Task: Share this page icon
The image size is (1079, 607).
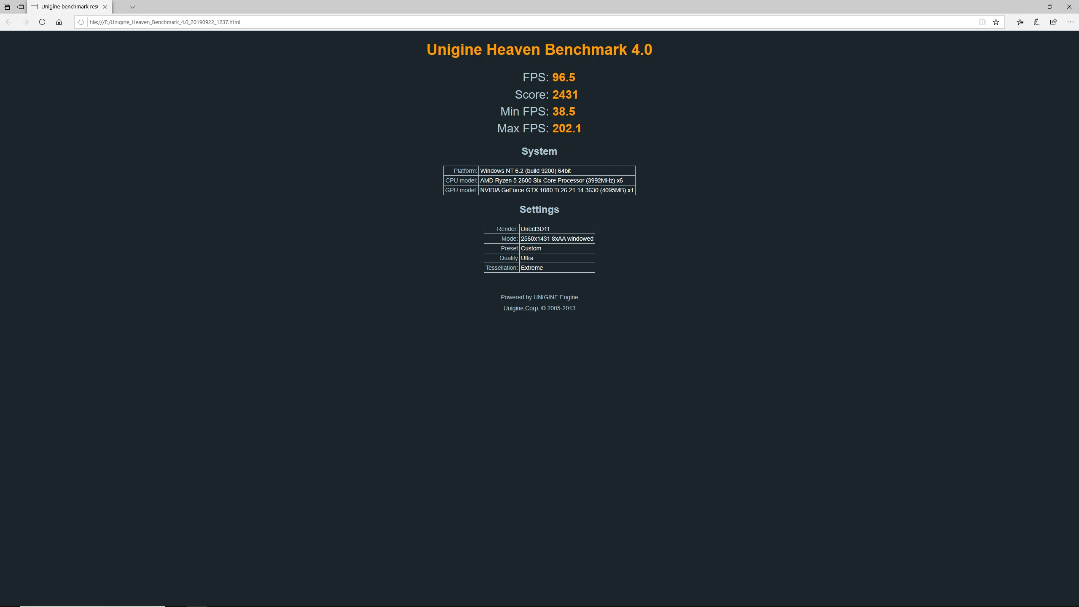Action: tap(1053, 22)
